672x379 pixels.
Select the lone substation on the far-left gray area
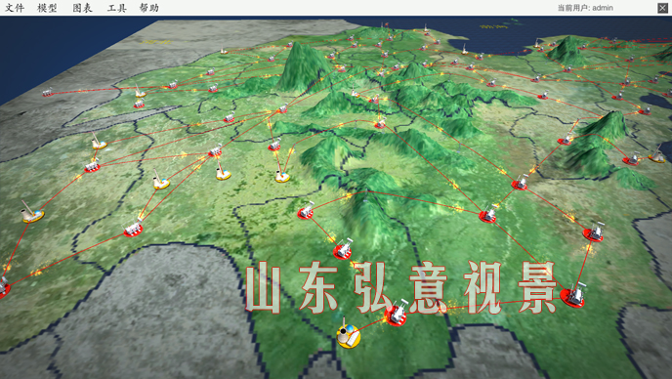(48, 92)
